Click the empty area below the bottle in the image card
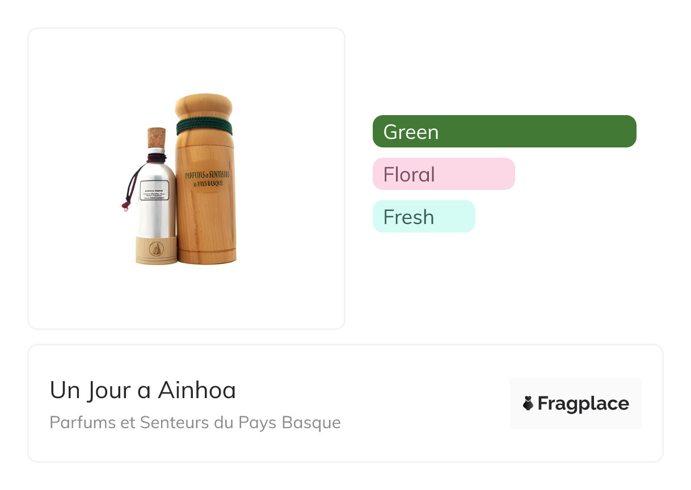Image resolution: width=691 pixels, height=490 pixels. click(186, 298)
